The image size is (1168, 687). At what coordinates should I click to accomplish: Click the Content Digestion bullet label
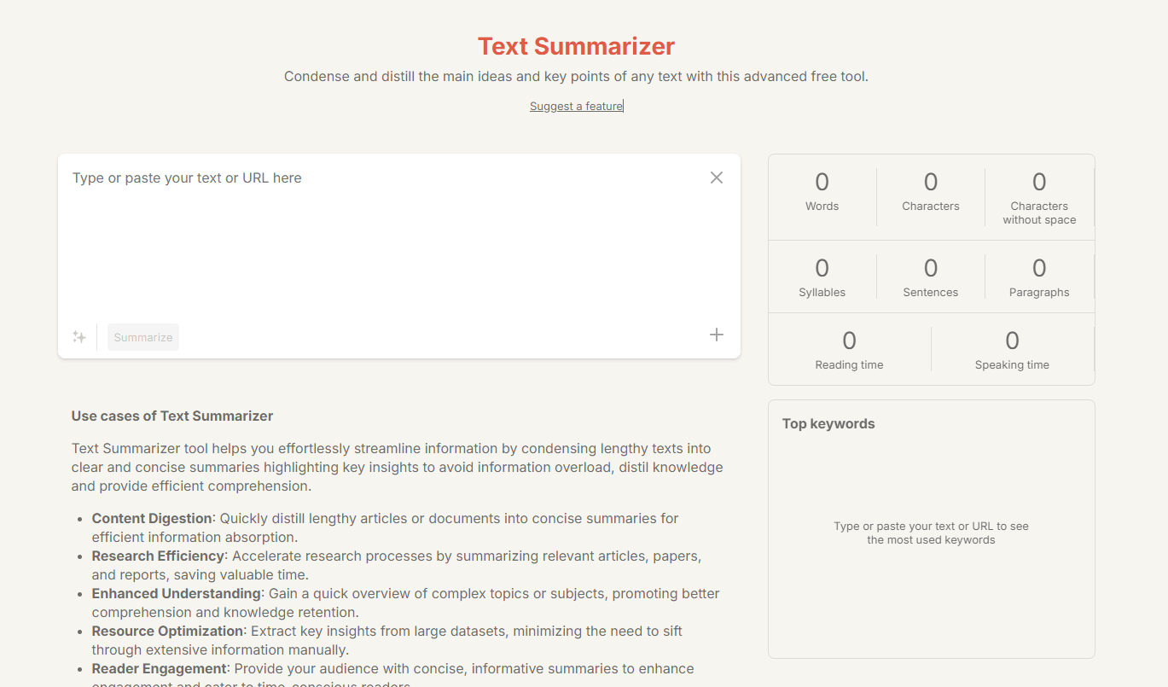pos(152,519)
